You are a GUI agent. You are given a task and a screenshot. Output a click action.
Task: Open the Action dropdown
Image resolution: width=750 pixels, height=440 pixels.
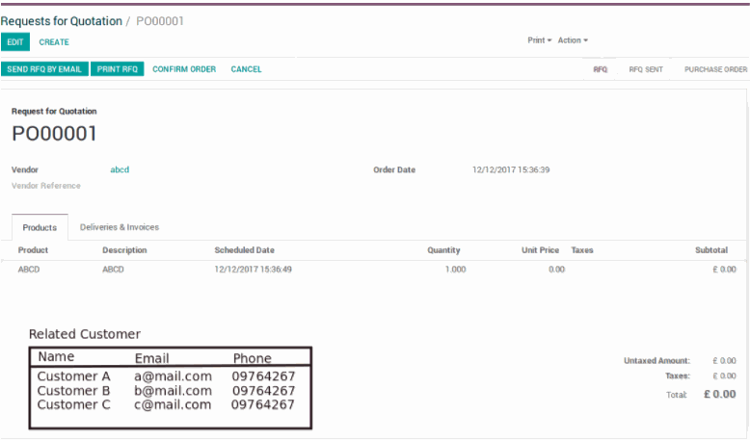[573, 40]
